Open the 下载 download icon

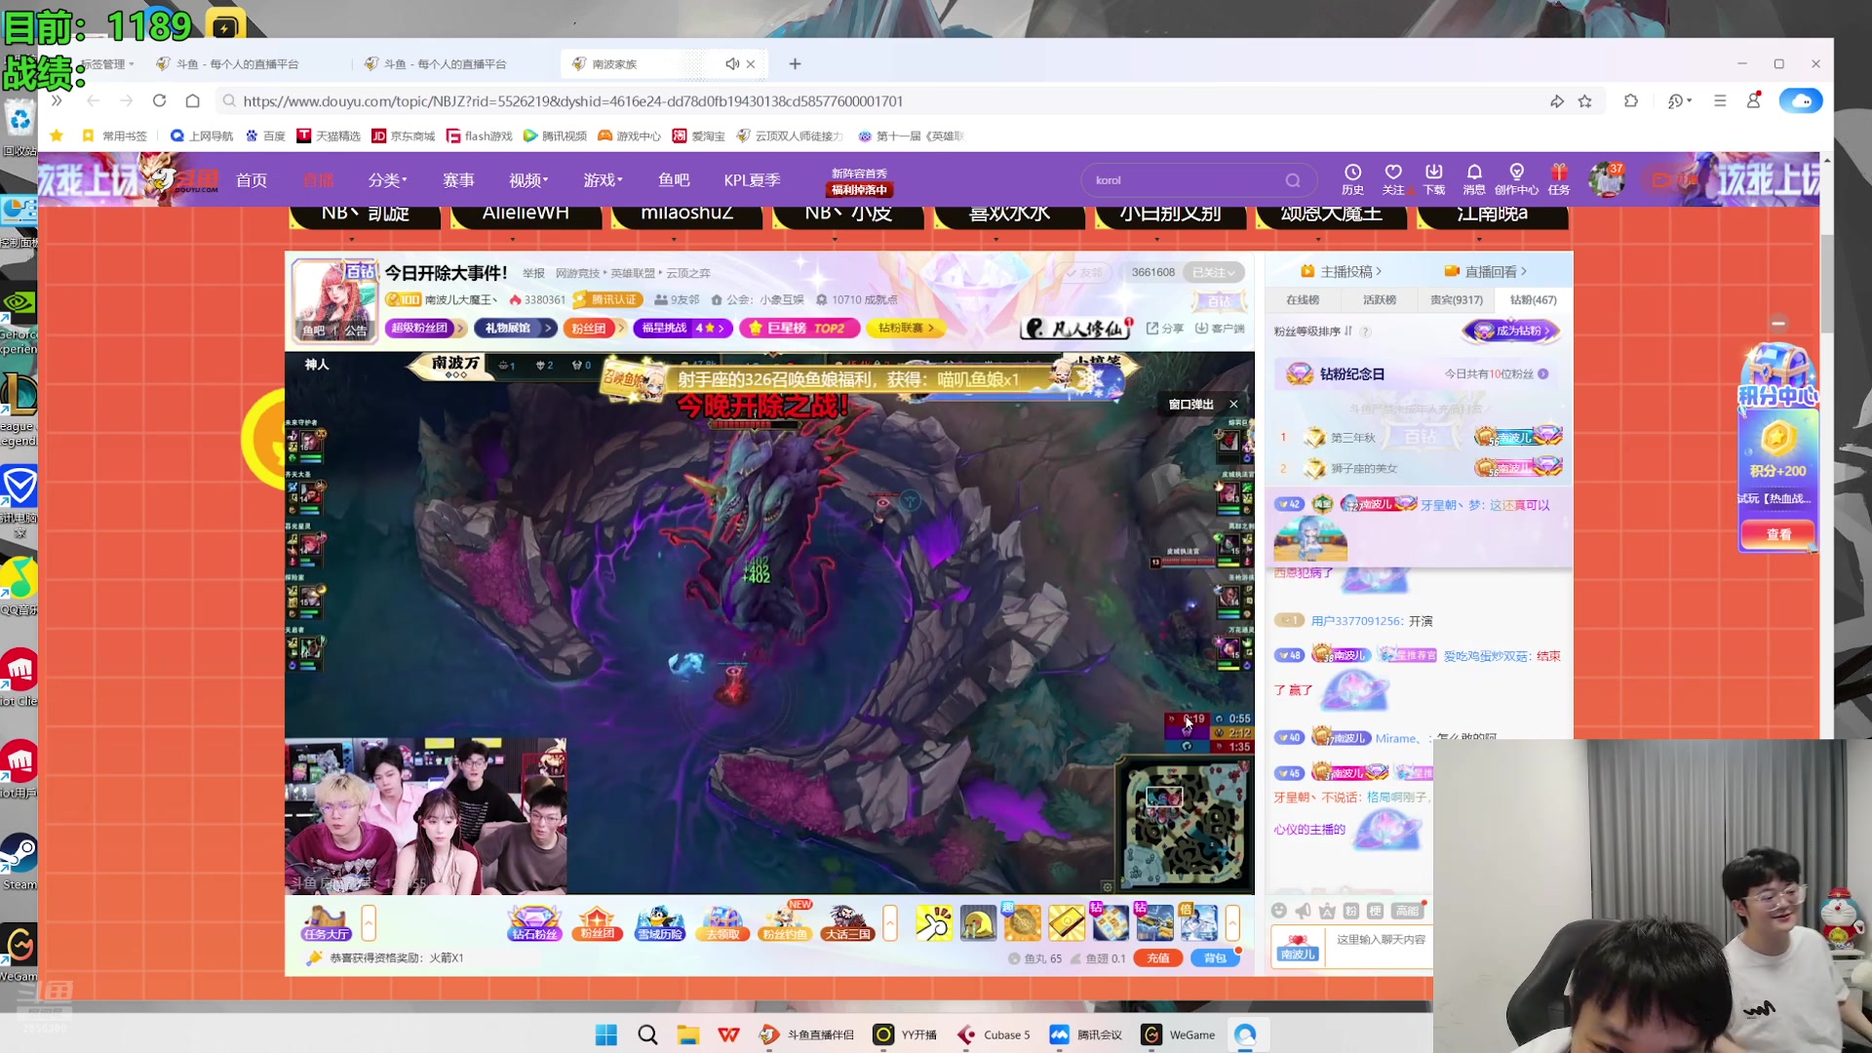[x=1434, y=178]
